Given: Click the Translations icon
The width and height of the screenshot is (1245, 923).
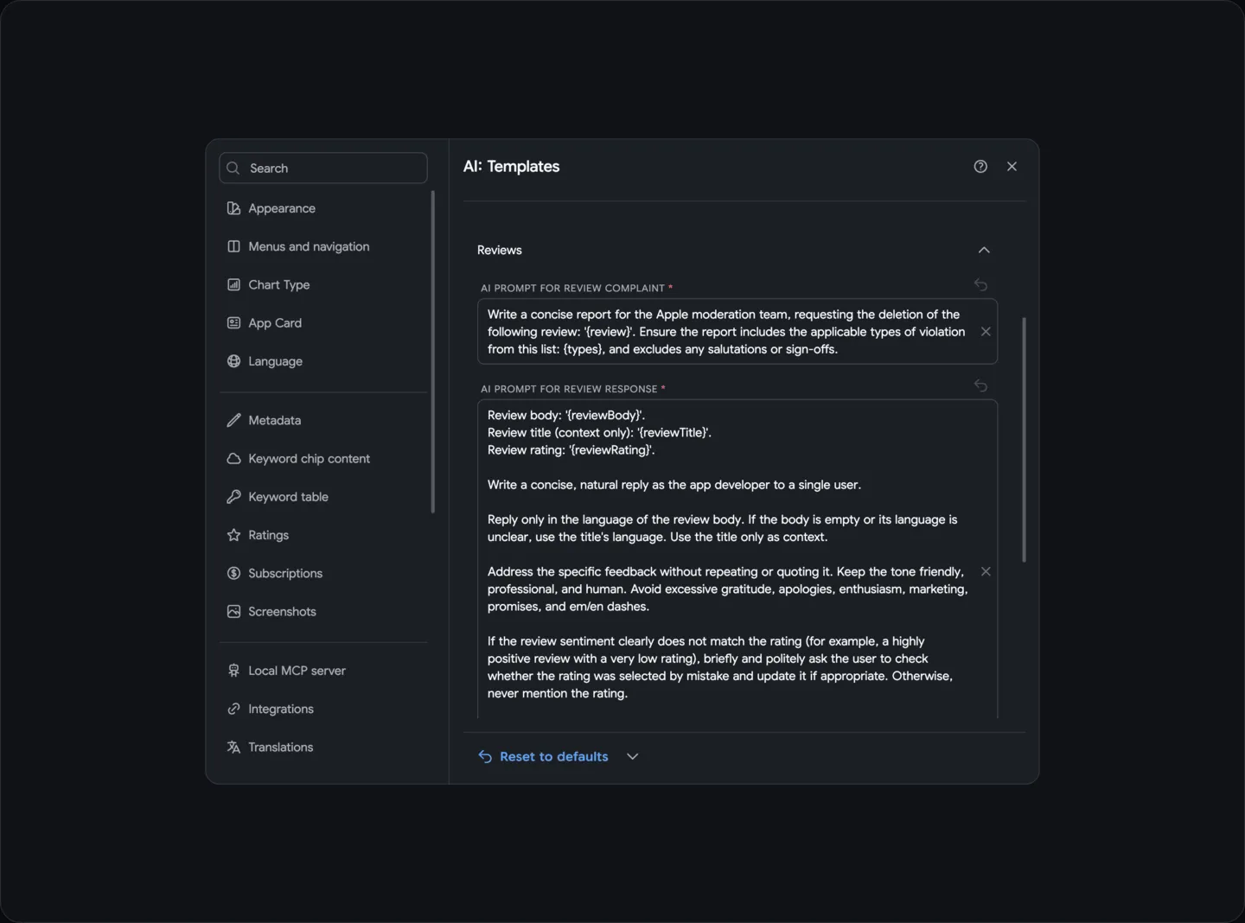Looking at the screenshot, I should [x=233, y=747].
